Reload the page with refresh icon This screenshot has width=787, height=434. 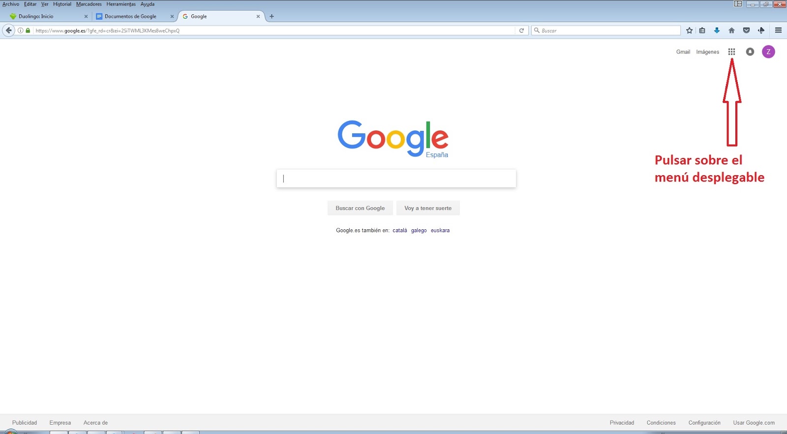tap(521, 31)
